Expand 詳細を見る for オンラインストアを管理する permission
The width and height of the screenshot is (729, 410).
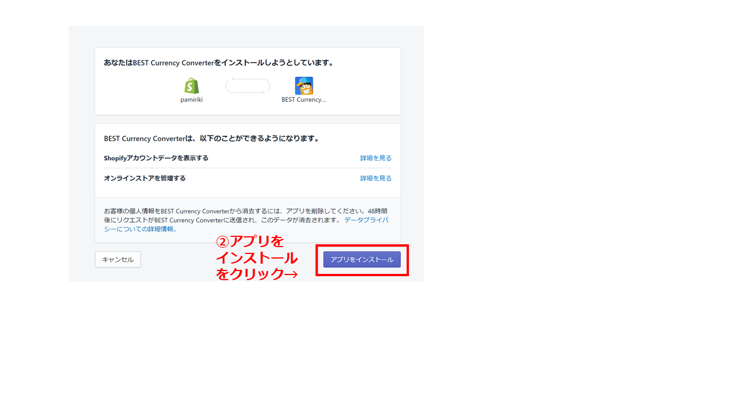coord(375,178)
